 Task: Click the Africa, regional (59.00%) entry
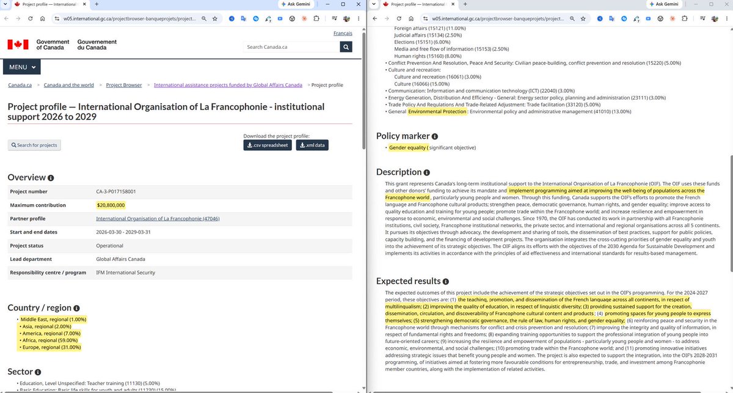pyautogui.click(x=49, y=340)
